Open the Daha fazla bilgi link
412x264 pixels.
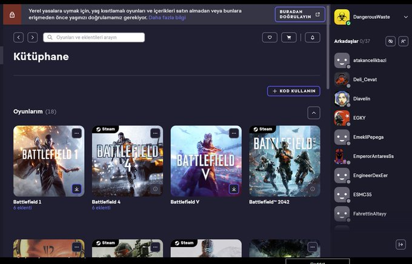pos(167,18)
